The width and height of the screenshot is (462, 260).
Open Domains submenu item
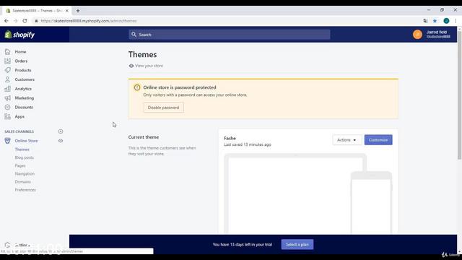[22, 182]
